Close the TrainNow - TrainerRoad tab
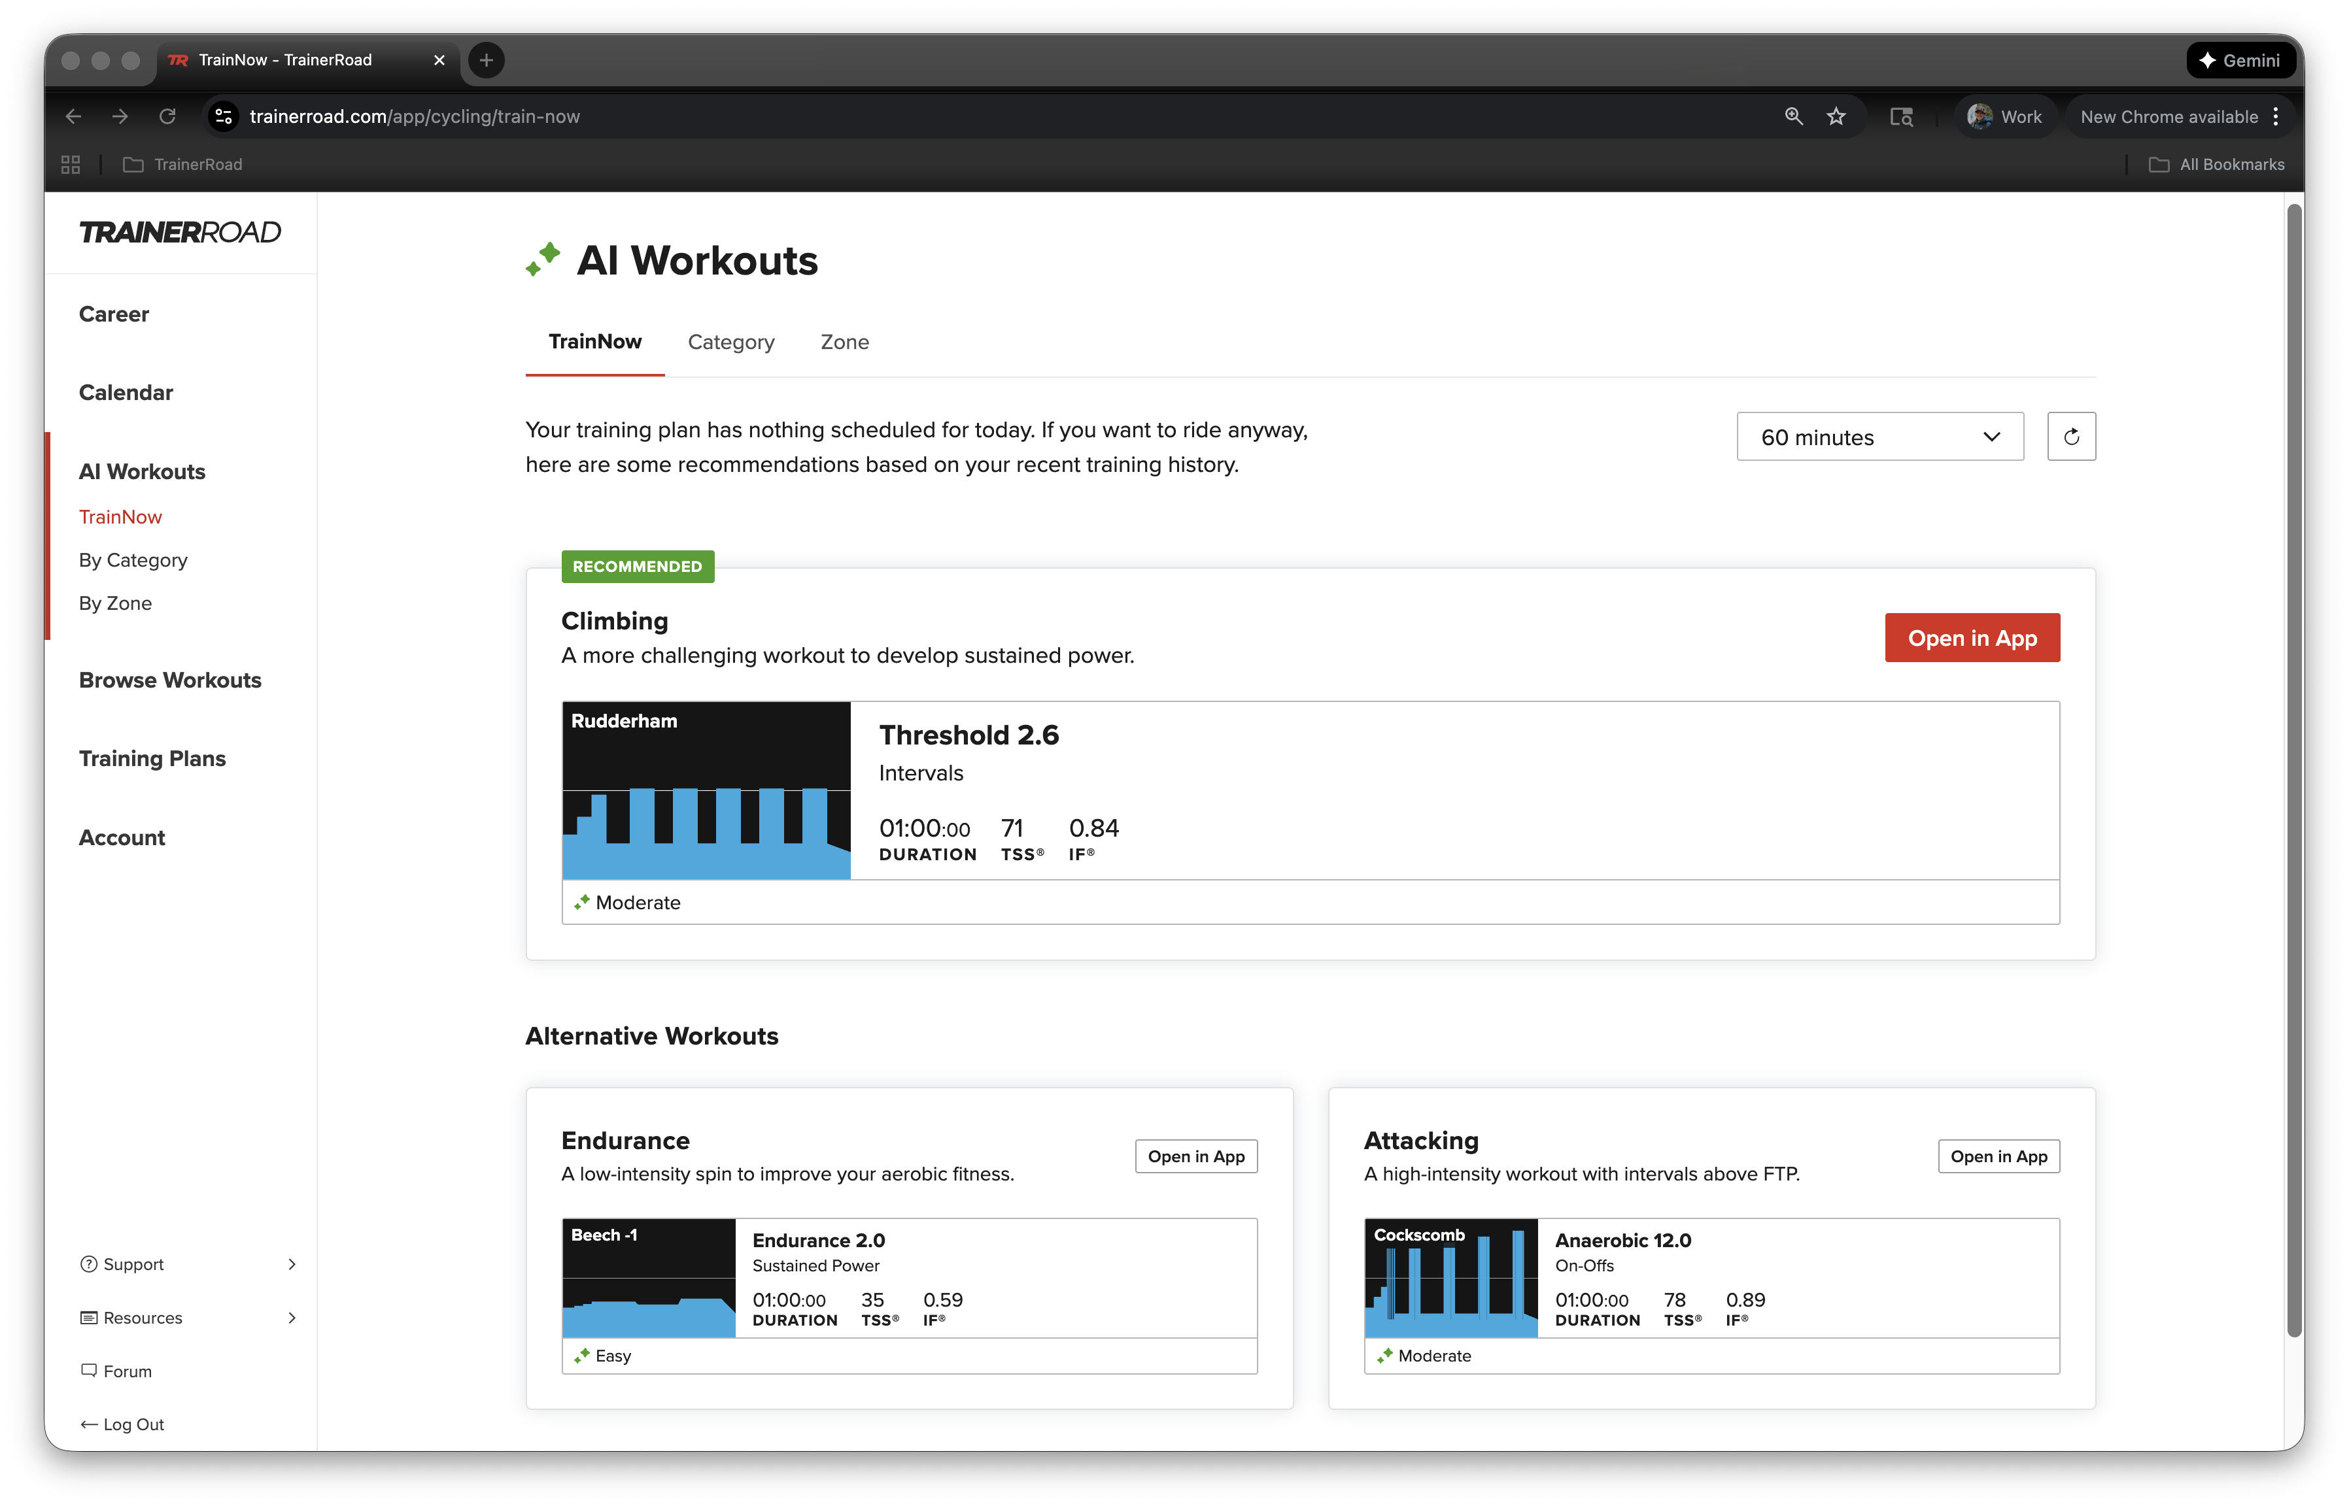Viewport: 2349px width, 1506px height. [439, 61]
